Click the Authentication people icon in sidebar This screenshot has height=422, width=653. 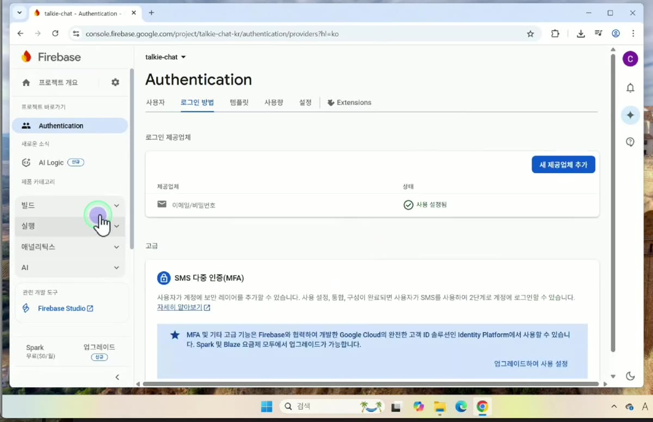tap(26, 126)
